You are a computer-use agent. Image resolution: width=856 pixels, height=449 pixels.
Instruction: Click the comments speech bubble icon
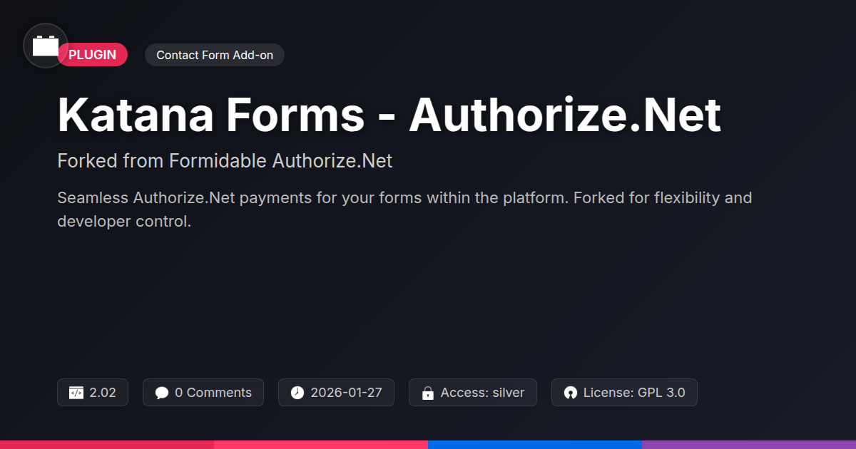click(x=162, y=393)
